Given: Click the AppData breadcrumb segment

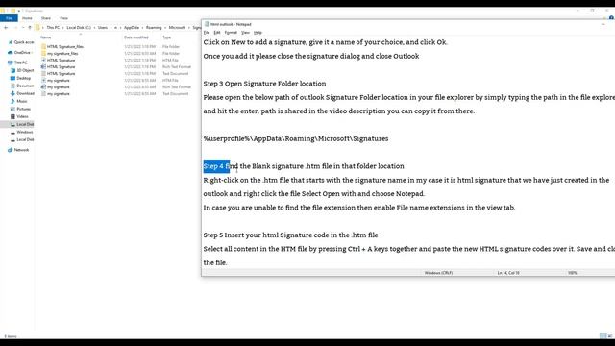Looking at the screenshot, I should 132,28.
